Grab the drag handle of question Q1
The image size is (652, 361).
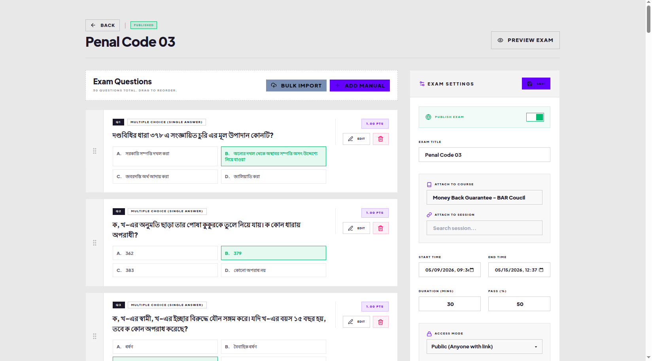94,151
